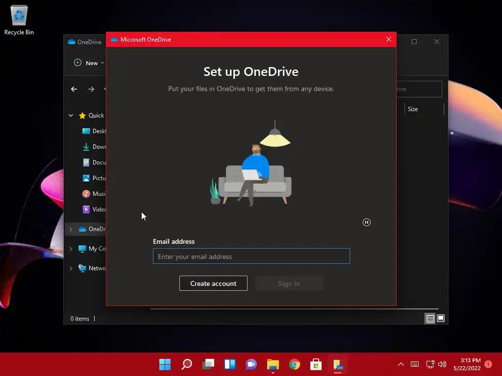This screenshot has height=376, width=502.
Task: Click the volume icon in system tray
Action: tap(442, 364)
